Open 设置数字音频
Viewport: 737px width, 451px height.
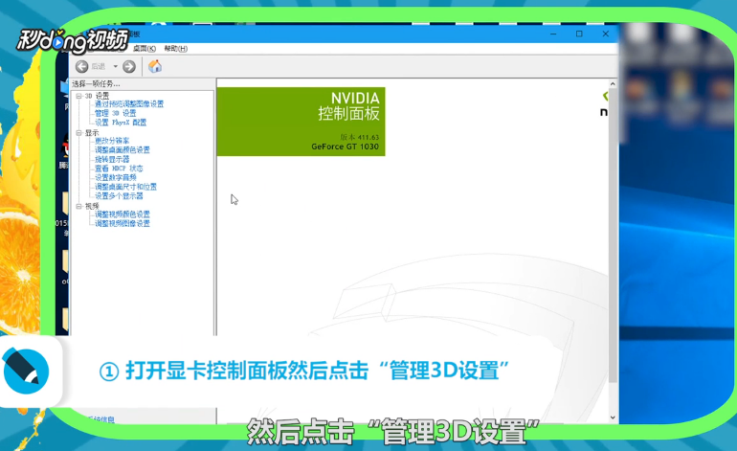point(116,177)
